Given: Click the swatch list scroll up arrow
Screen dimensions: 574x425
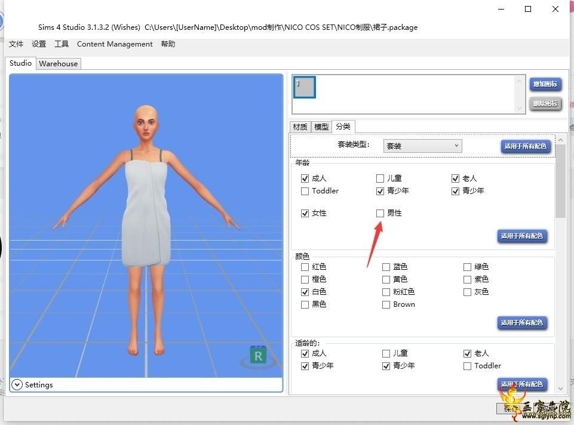Looking at the screenshot, I should (519, 81).
